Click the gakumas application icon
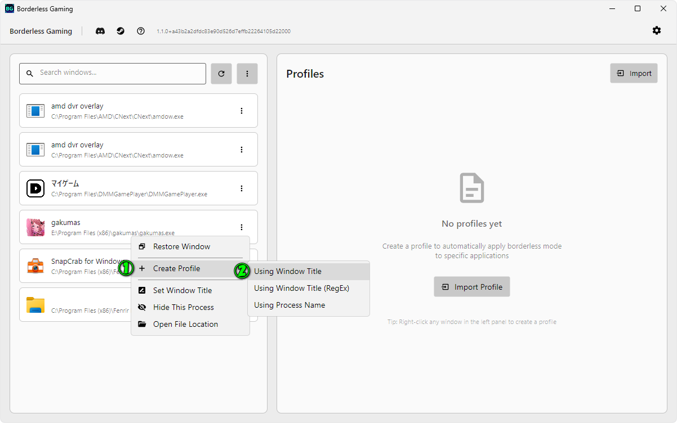The image size is (677, 423). [x=35, y=227]
